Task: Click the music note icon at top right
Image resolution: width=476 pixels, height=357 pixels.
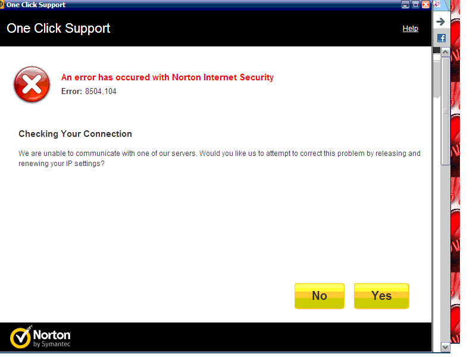Action: pos(437,4)
